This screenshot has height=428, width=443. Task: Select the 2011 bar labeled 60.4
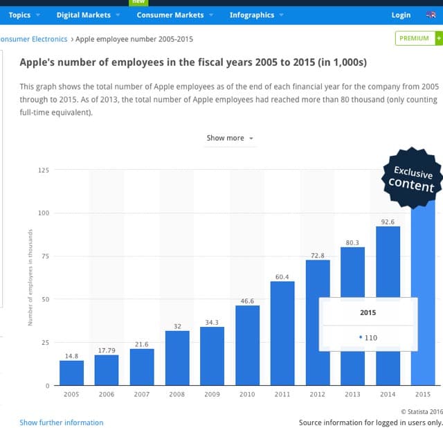tap(282, 333)
